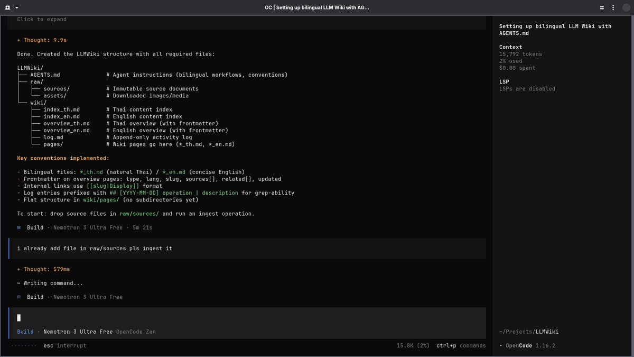Click the 'pages/' tree row
The width and height of the screenshot is (634, 357).
tap(53, 144)
